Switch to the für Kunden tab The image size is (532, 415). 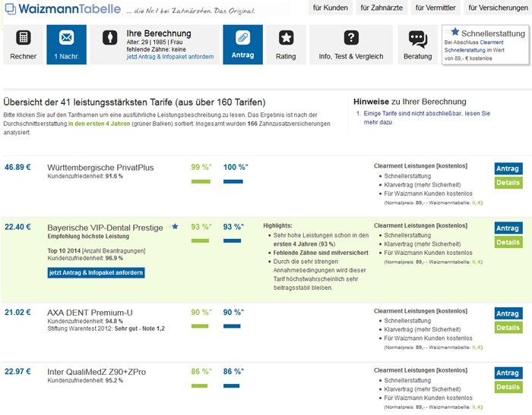click(x=330, y=8)
